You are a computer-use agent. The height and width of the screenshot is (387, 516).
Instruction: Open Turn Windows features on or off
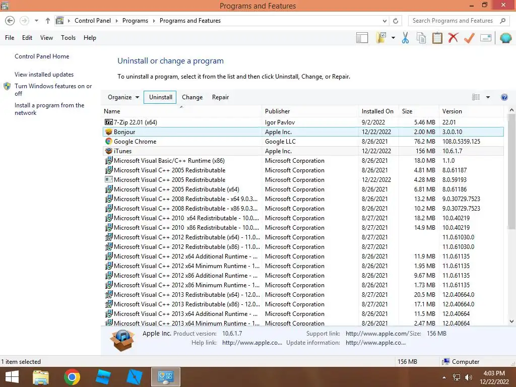tap(53, 90)
